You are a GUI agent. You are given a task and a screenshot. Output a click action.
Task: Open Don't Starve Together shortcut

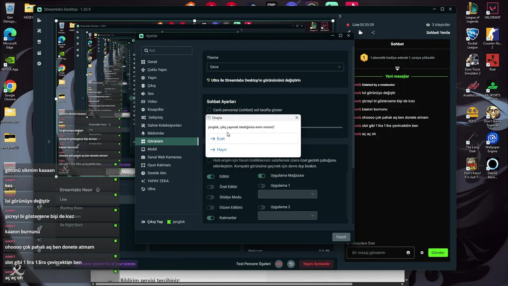point(493,117)
